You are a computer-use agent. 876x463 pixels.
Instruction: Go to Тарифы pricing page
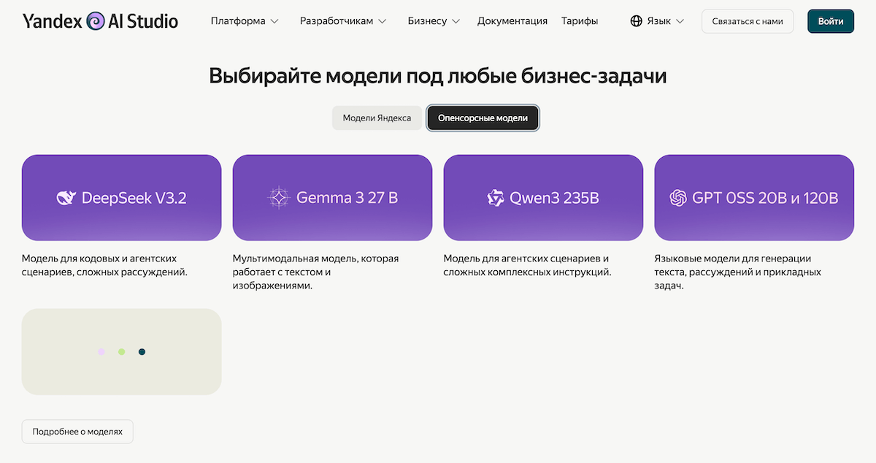(580, 21)
